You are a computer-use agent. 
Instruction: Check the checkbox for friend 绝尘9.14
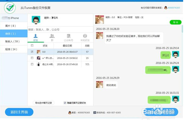click(x=32, y=64)
